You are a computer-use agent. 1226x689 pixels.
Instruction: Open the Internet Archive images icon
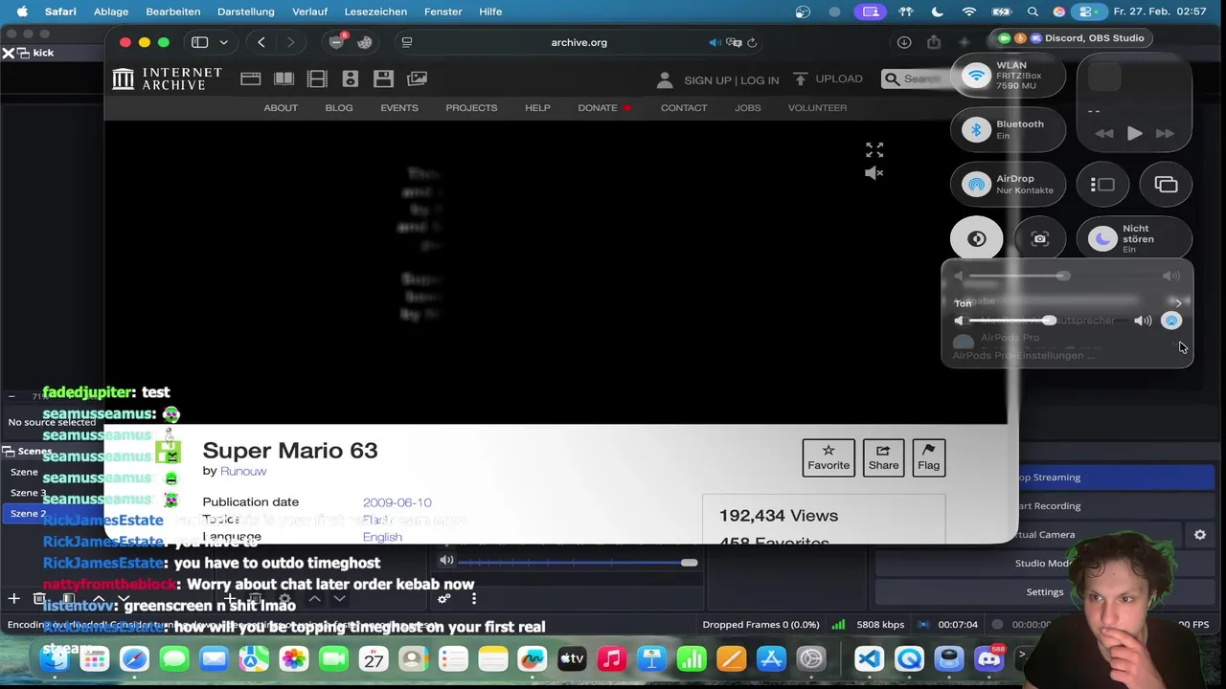click(x=418, y=79)
